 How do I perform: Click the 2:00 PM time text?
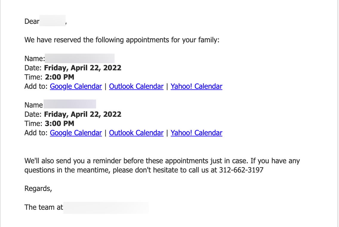[x=59, y=77]
